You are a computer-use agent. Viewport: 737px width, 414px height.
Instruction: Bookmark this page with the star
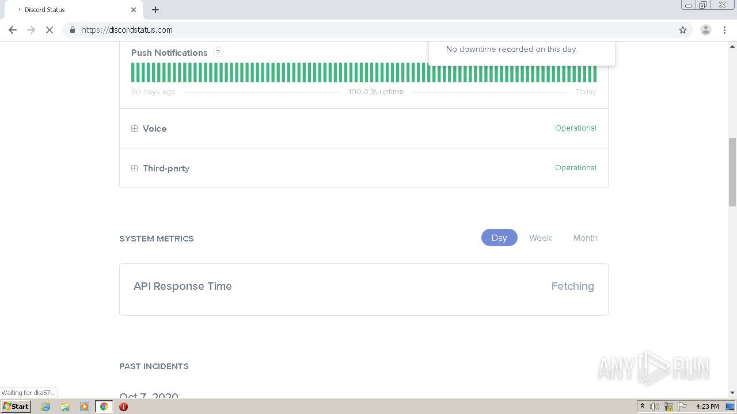coord(683,30)
